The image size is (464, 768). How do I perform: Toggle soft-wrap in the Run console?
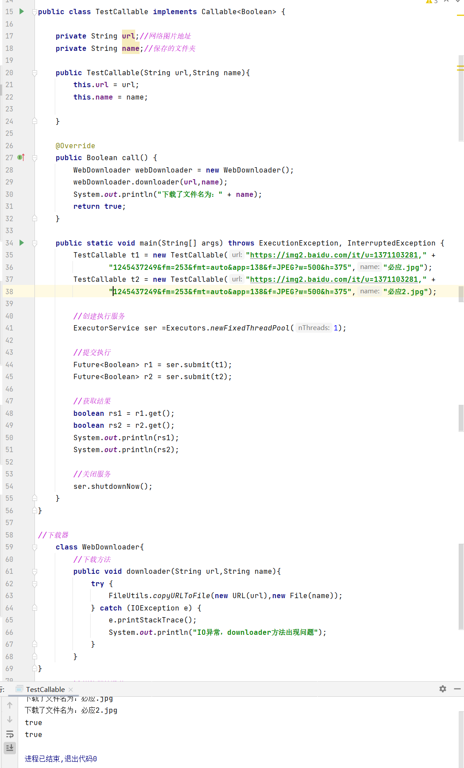pos(10,734)
